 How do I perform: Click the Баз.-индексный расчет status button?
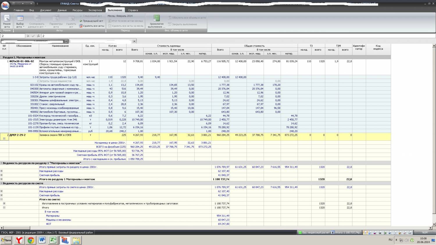pos(314,233)
